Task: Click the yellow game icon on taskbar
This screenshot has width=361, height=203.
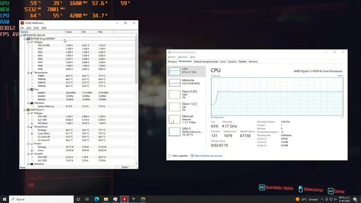Action: click(x=143, y=199)
